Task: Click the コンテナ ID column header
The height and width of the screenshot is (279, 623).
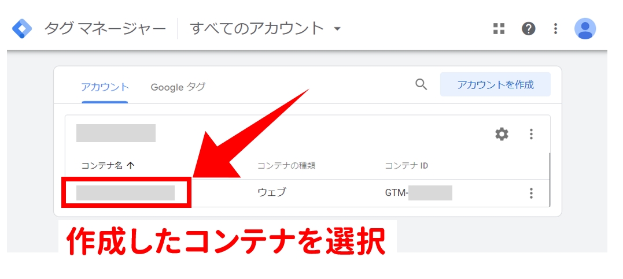Action: [407, 166]
